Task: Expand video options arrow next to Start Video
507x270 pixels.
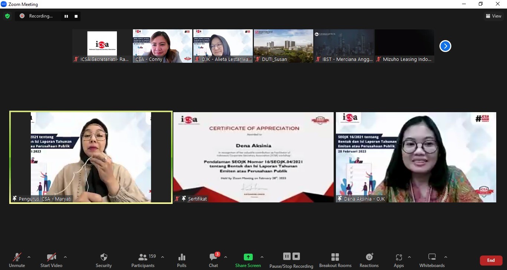Action: click(65, 257)
